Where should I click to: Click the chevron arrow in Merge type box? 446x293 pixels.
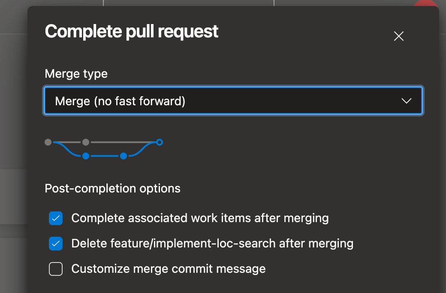406,101
